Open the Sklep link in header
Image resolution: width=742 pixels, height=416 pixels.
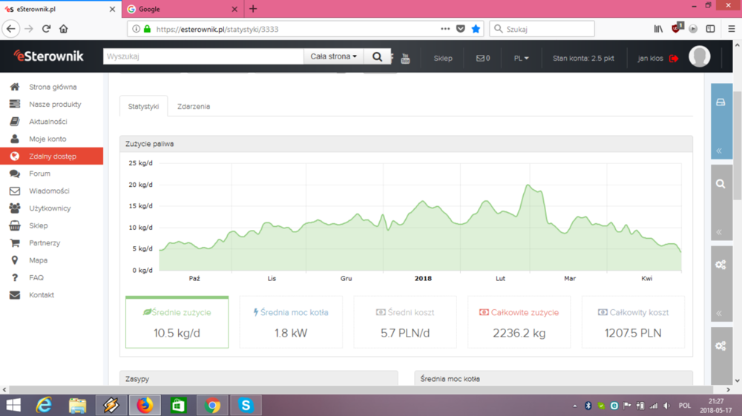click(443, 58)
